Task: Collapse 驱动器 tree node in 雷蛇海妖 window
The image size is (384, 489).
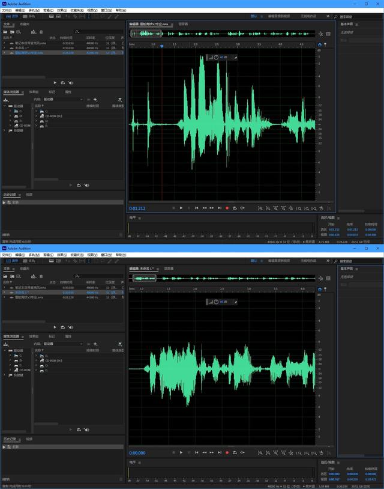Action: (x=5, y=106)
